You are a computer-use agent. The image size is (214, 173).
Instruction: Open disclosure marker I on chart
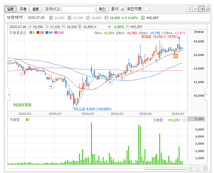21,74
